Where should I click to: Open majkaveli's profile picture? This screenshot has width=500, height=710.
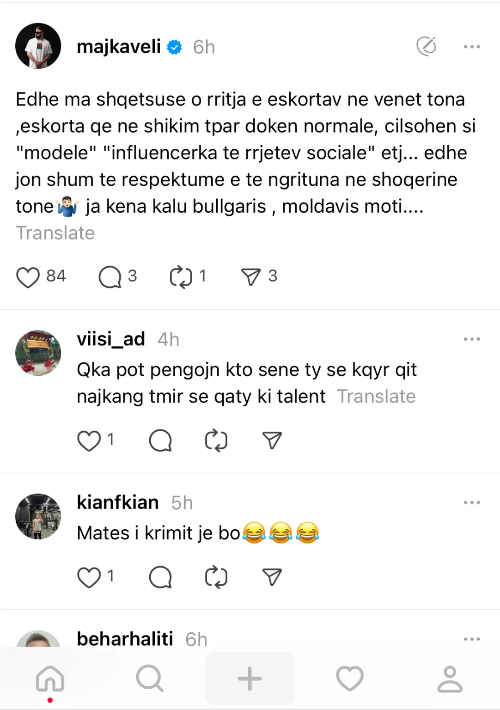pyautogui.click(x=38, y=46)
